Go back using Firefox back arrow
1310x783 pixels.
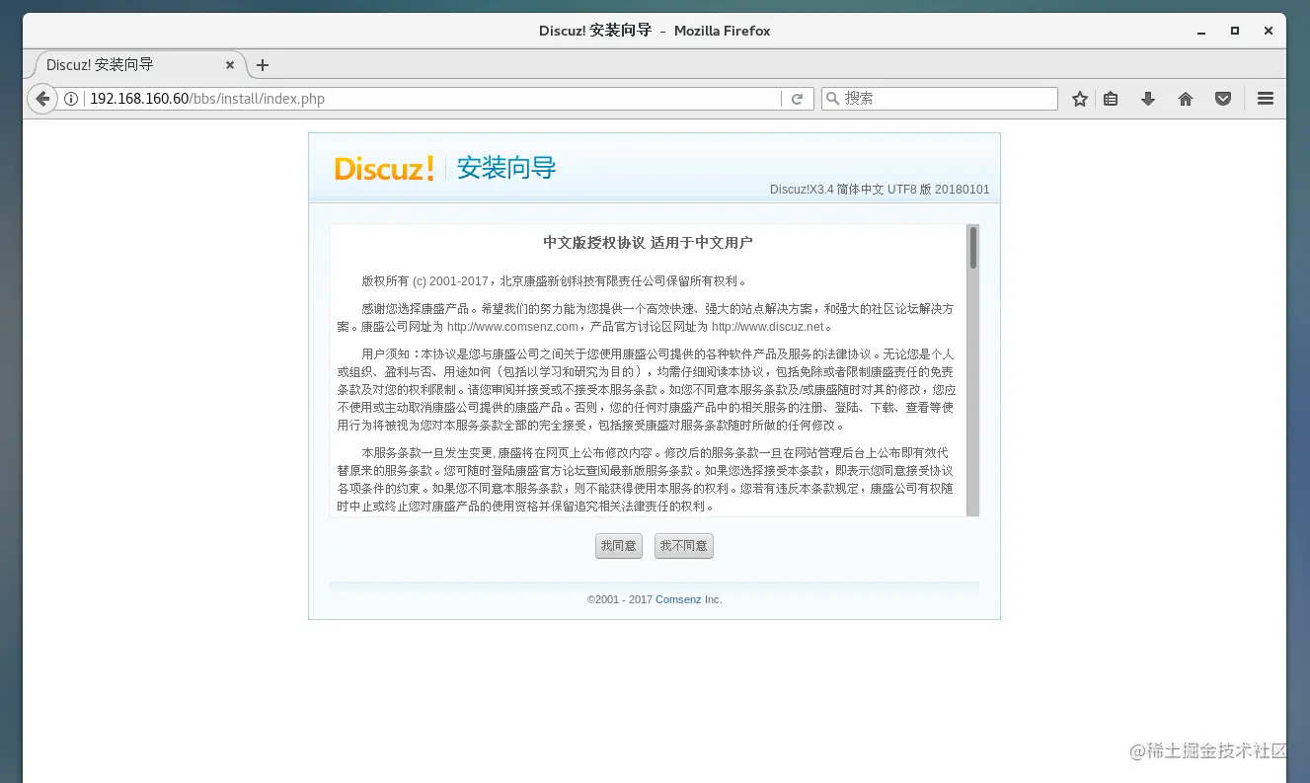pos(42,99)
